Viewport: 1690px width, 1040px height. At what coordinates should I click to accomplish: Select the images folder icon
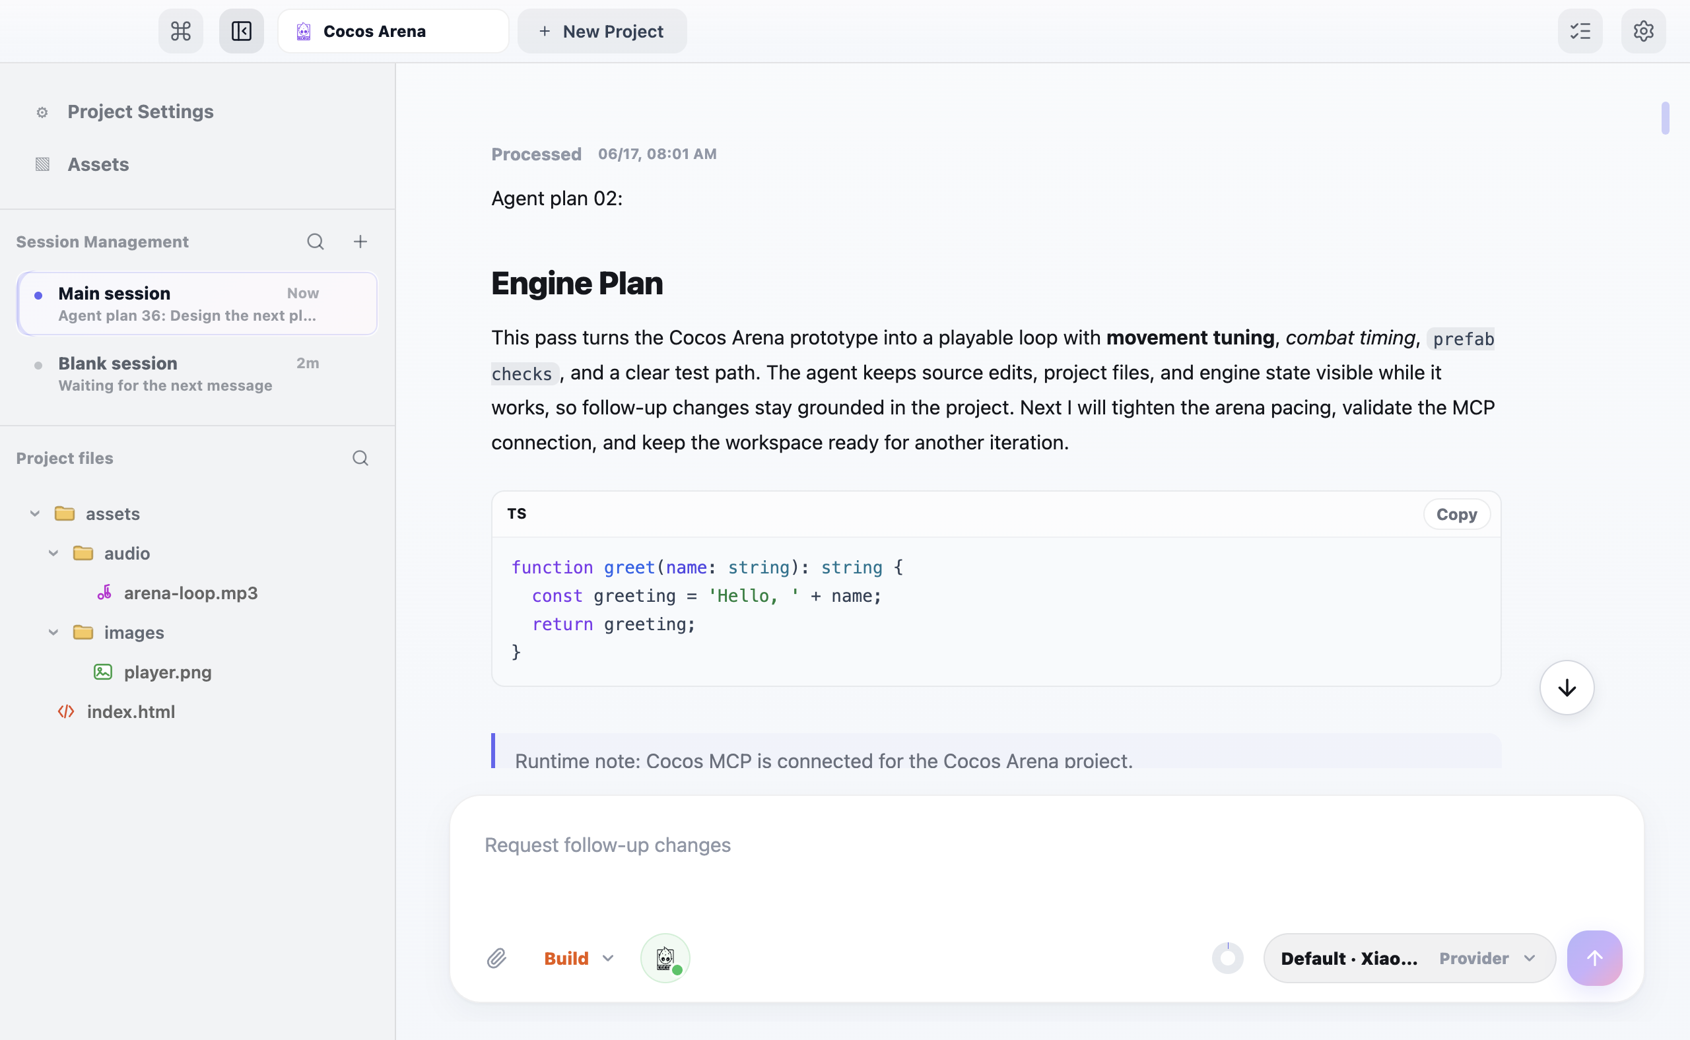click(83, 632)
